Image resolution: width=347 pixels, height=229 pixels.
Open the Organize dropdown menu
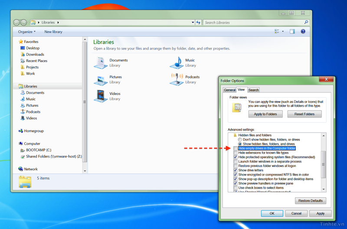[27, 32]
